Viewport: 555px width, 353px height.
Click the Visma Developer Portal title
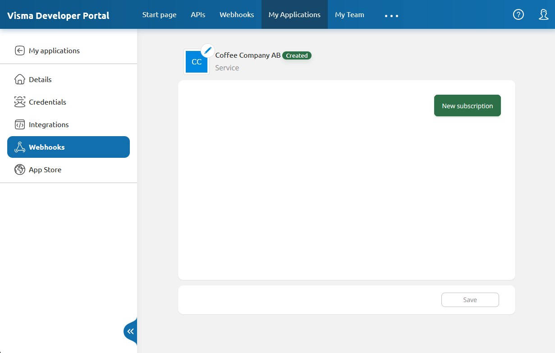[x=58, y=15]
